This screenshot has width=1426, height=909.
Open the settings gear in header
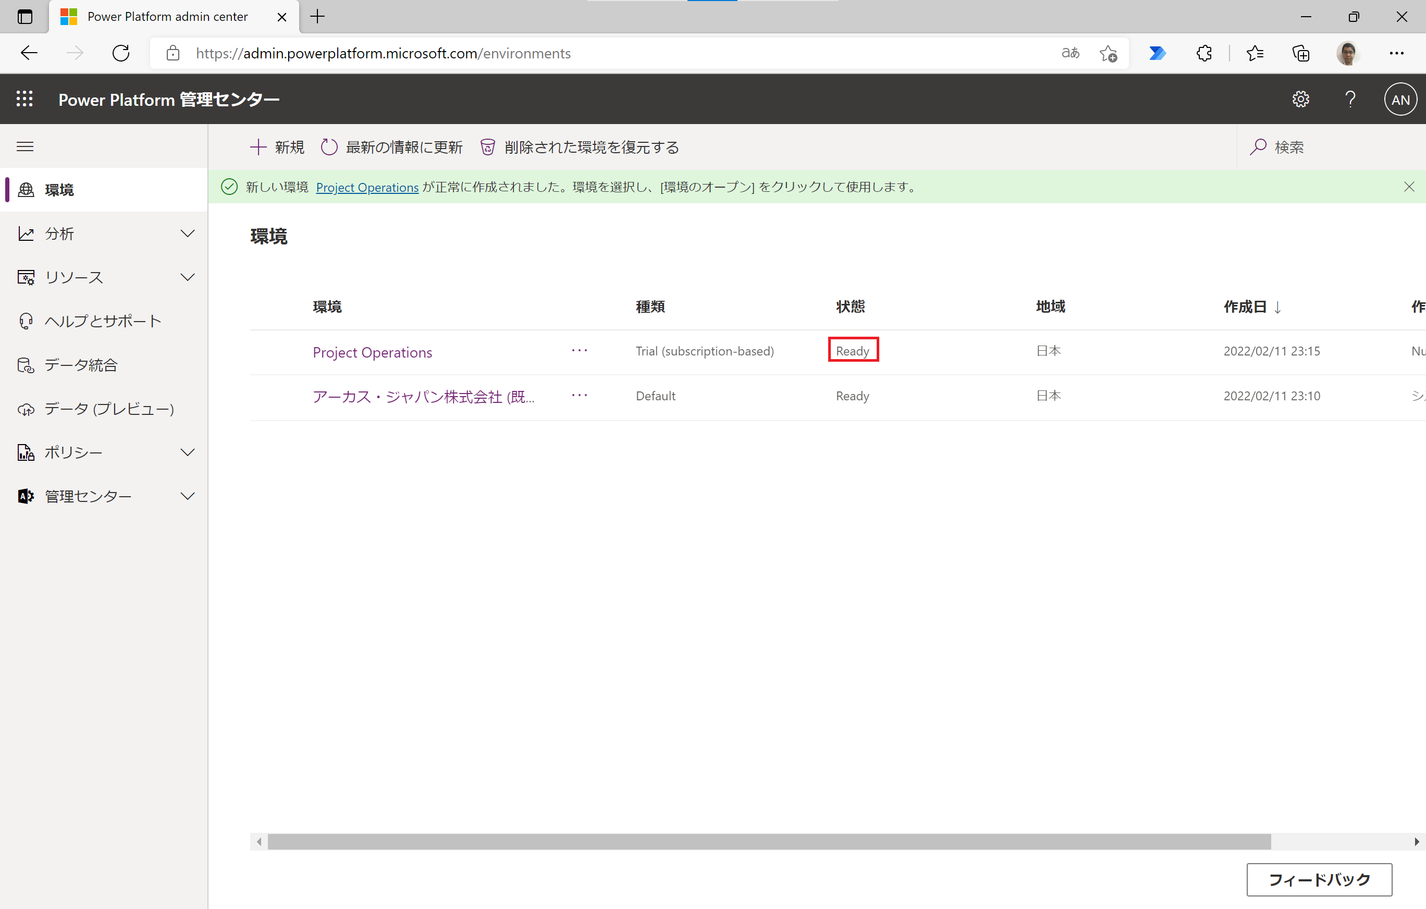(x=1300, y=99)
